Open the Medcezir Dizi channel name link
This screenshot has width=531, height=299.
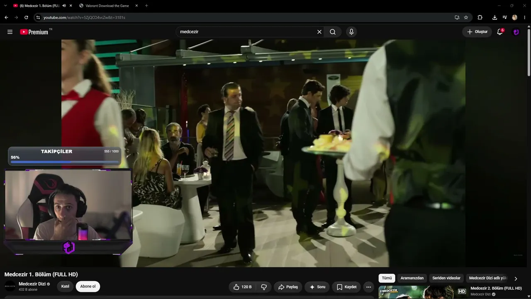tap(32, 284)
